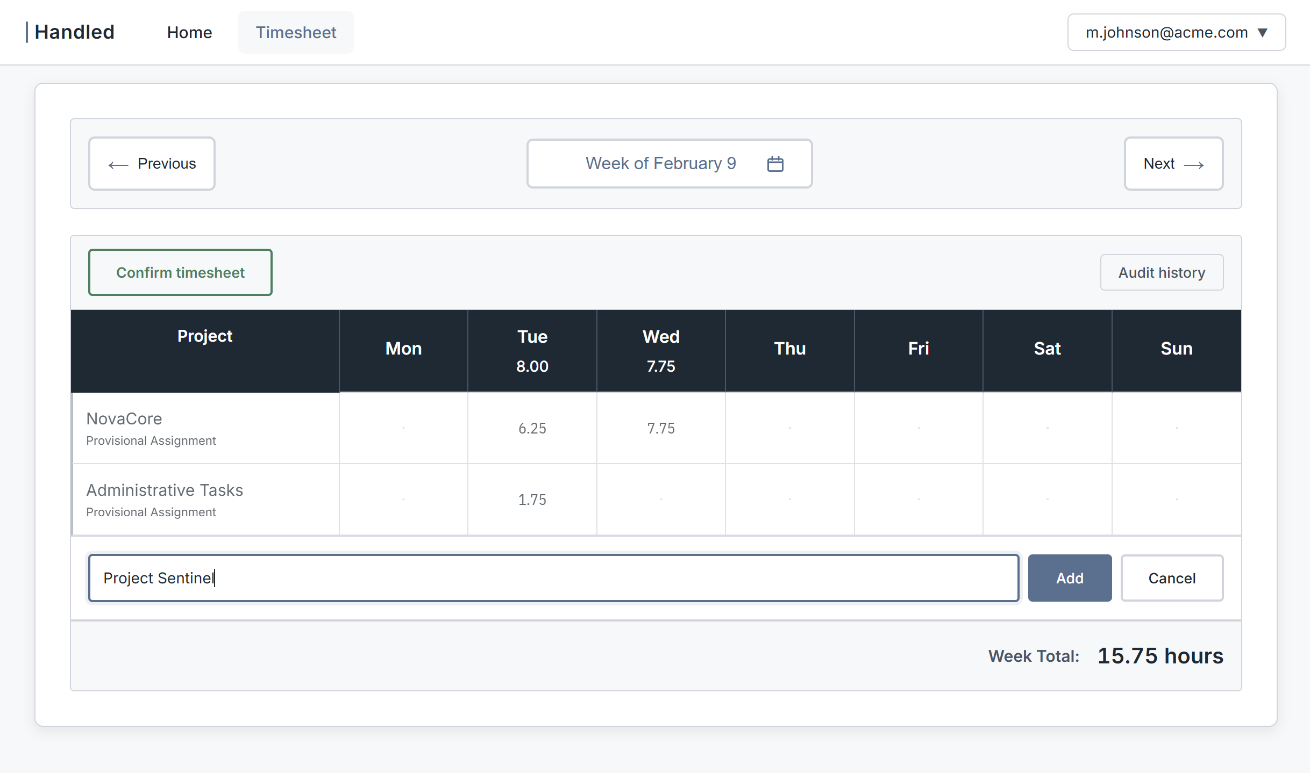The width and height of the screenshot is (1310, 773).
Task: Go to the previous week
Action: [152, 163]
